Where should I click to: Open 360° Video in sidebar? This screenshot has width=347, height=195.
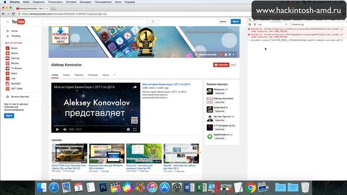17,88
